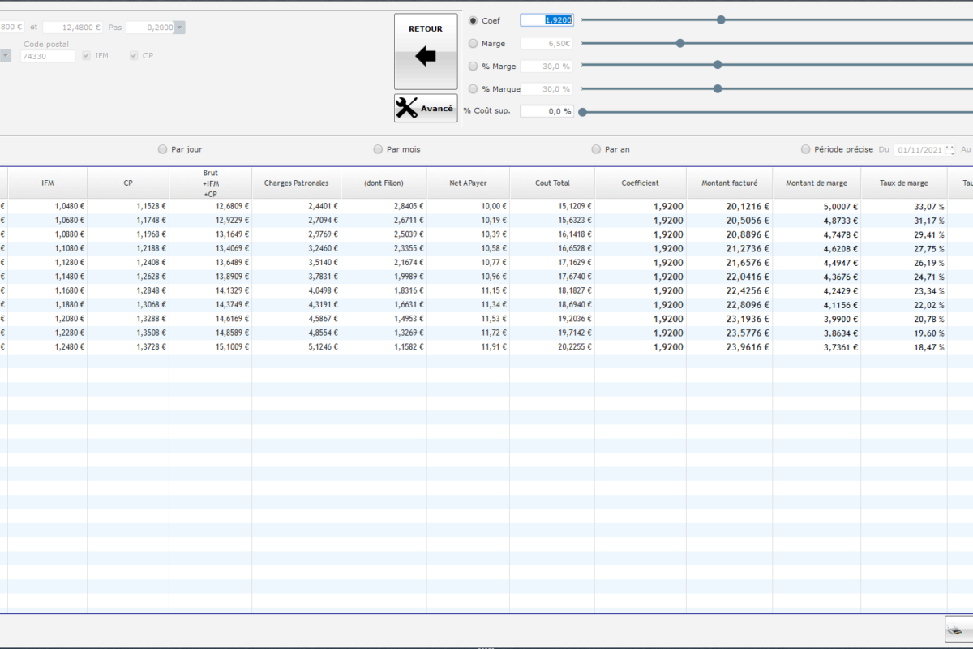Choose the Période précise radio button
This screenshot has width=973, height=649.
805,149
